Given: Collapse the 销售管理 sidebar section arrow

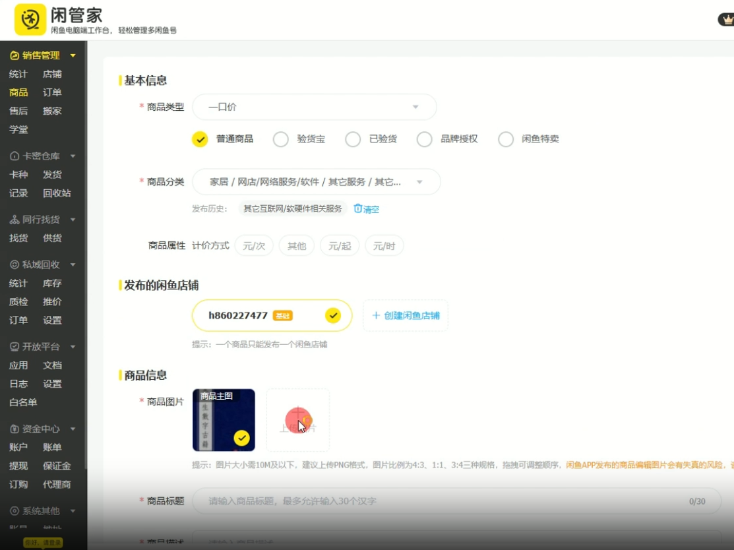Looking at the screenshot, I should pos(73,55).
